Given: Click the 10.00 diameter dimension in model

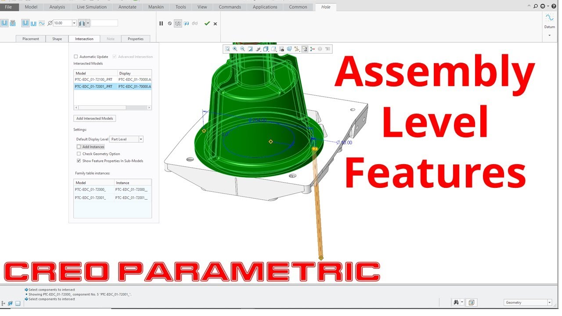Looking at the screenshot, I should pos(345,143).
